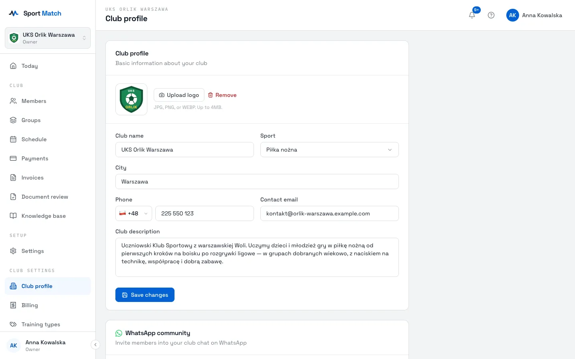
Task: Go to Document review
Action: click(x=48, y=197)
